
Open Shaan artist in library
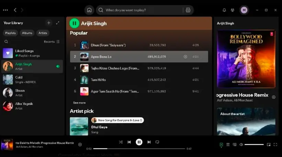tap(32, 93)
